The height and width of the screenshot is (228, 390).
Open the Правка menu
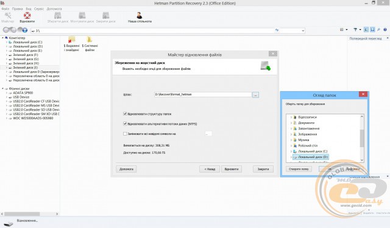click(x=18, y=9)
